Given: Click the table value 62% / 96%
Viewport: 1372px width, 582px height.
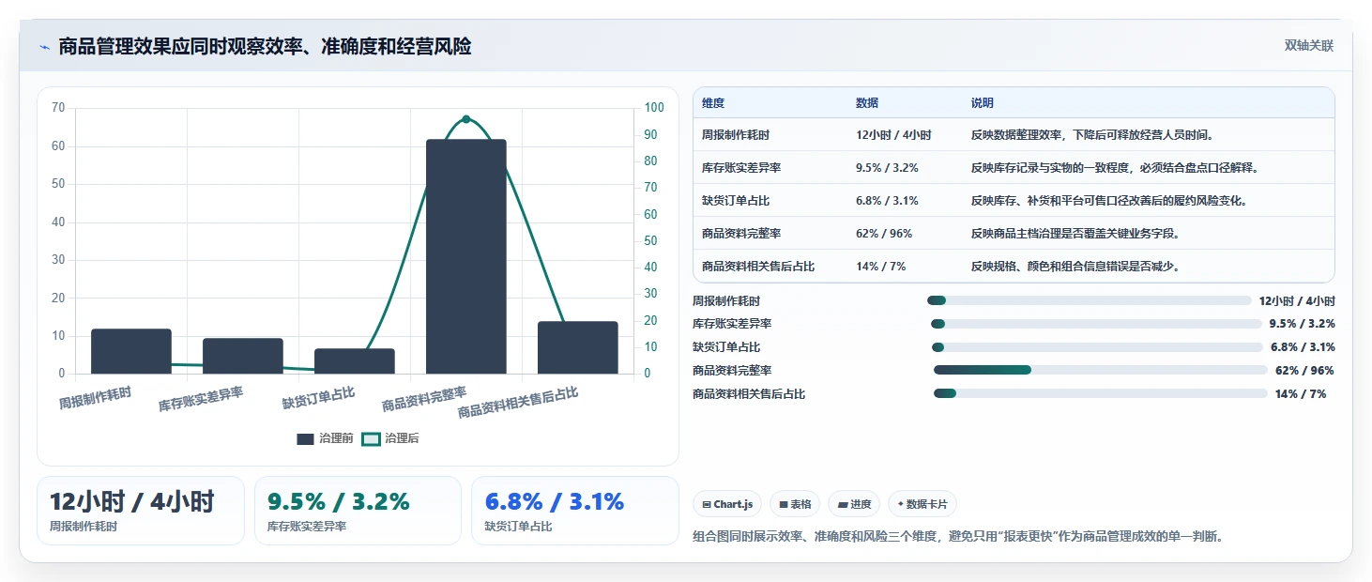Looking at the screenshot, I should [884, 234].
